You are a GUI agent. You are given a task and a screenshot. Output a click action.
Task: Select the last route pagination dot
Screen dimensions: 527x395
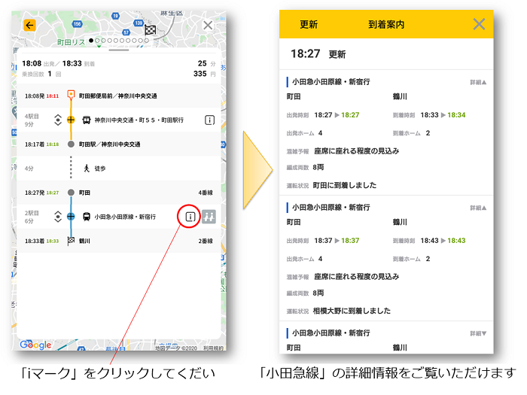[x=147, y=41]
